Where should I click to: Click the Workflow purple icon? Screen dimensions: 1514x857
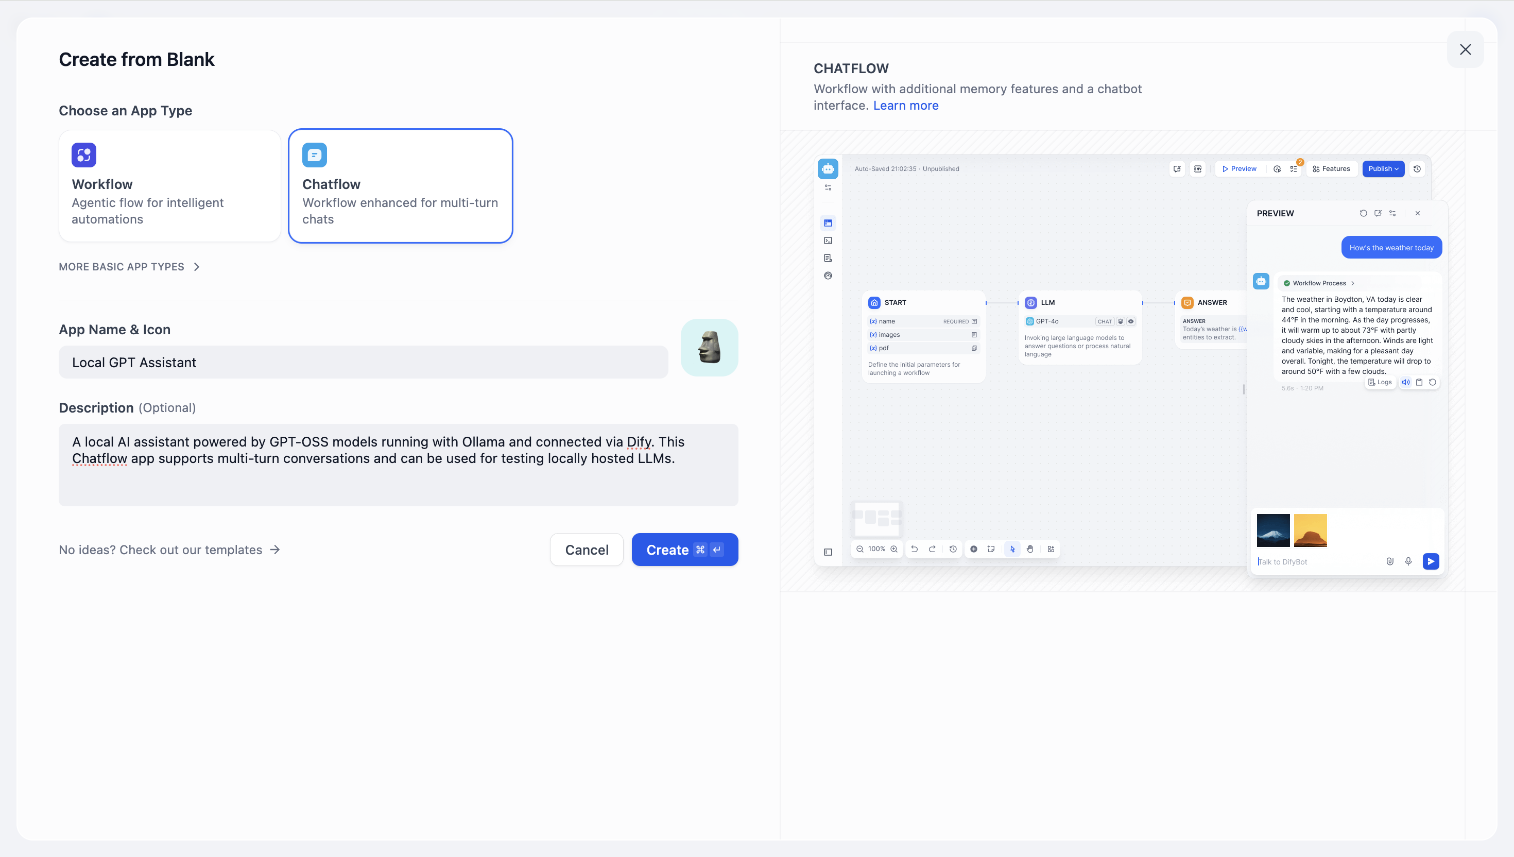83,155
